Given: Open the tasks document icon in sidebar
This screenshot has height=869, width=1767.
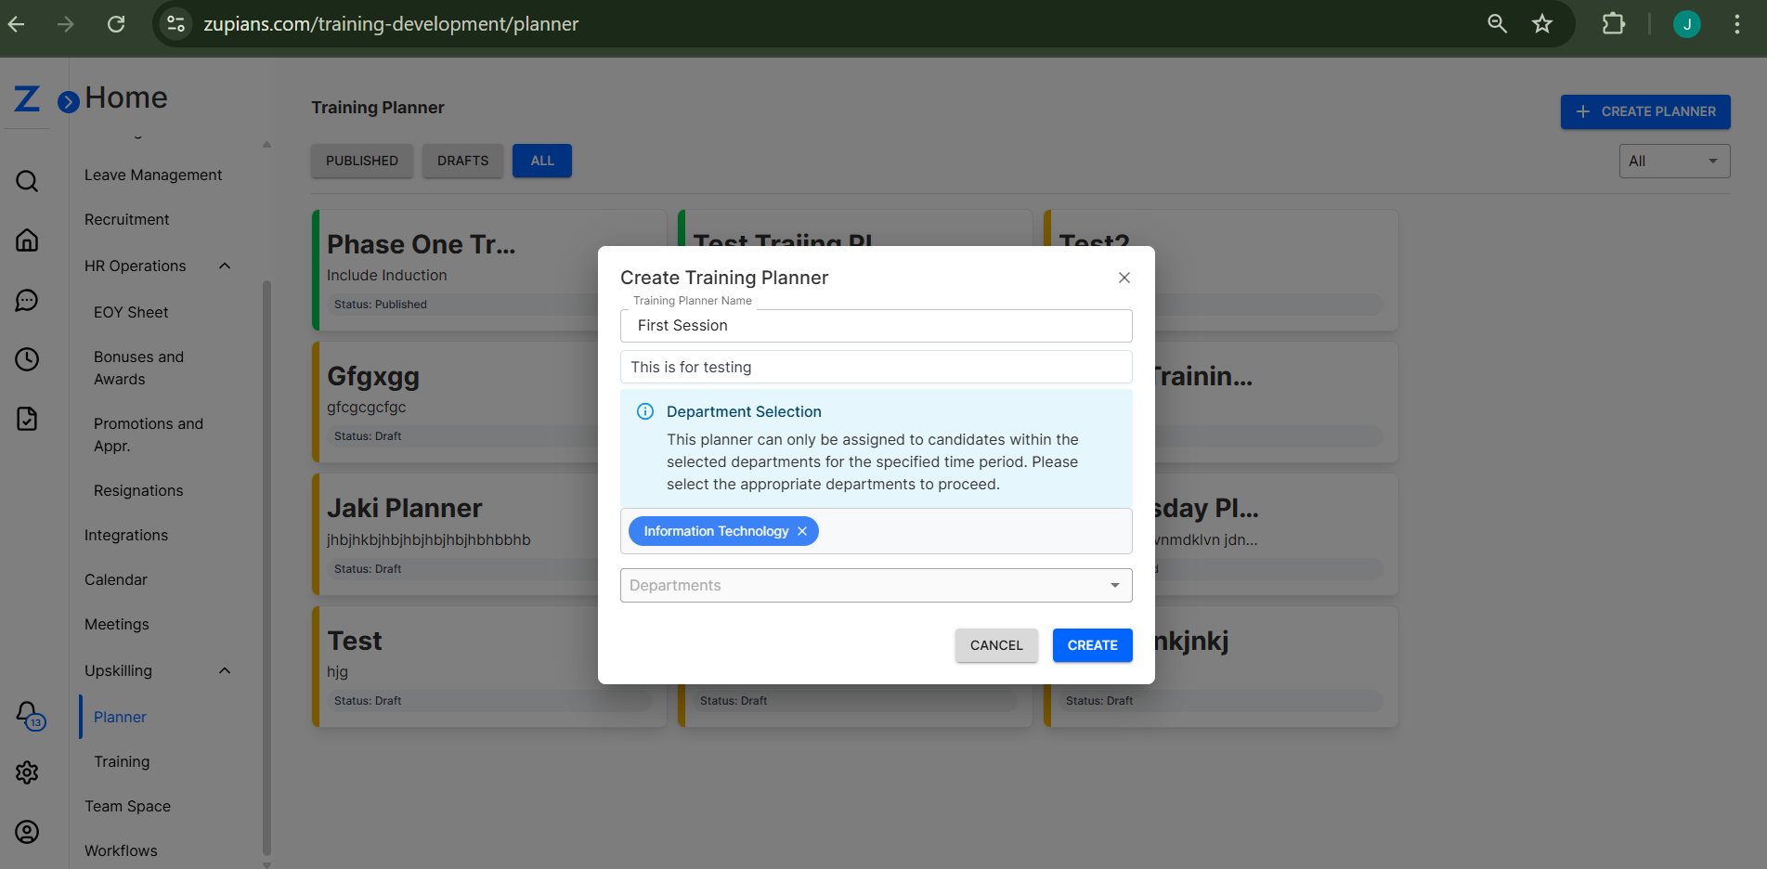Looking at the screenshot, I should click(x=27, y=419).
